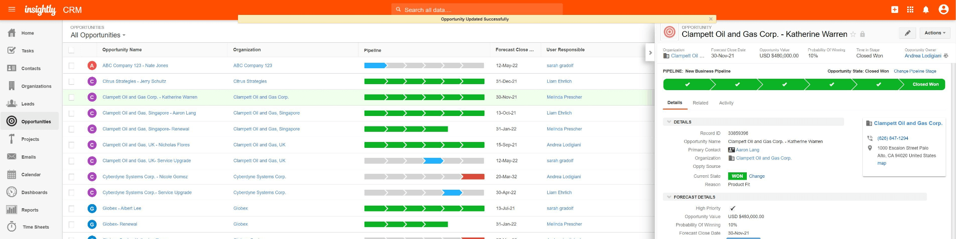Dismiss the Opportunity Updated Successfully banner
Viewport: 956px width, 239px height.
tap(711, 19)
